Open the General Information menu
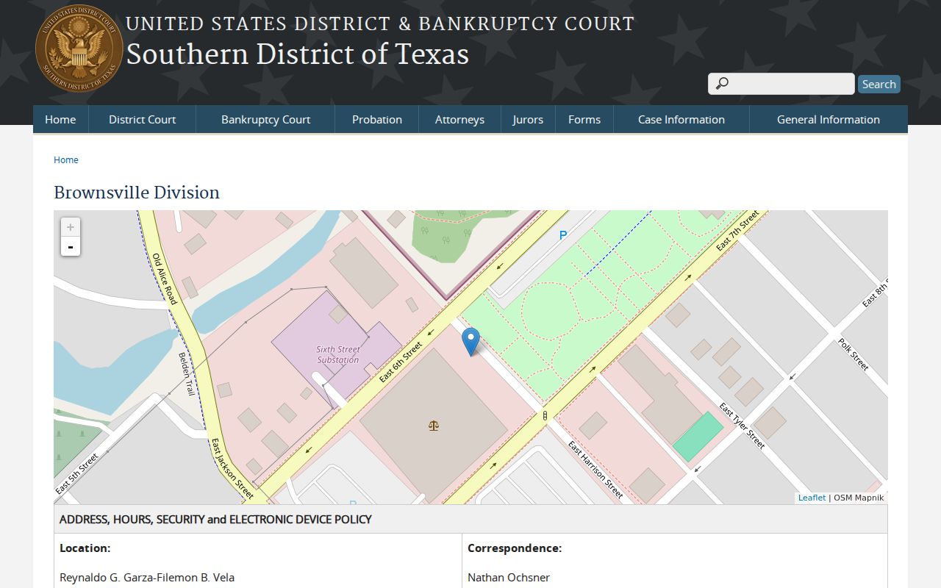The width and height of the screenshot is (941, 588). point(829,119)
